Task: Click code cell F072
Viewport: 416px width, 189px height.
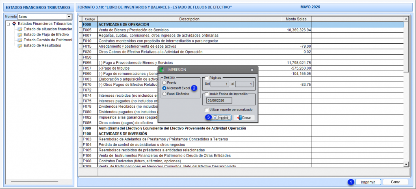Action: tap(90, 90)
